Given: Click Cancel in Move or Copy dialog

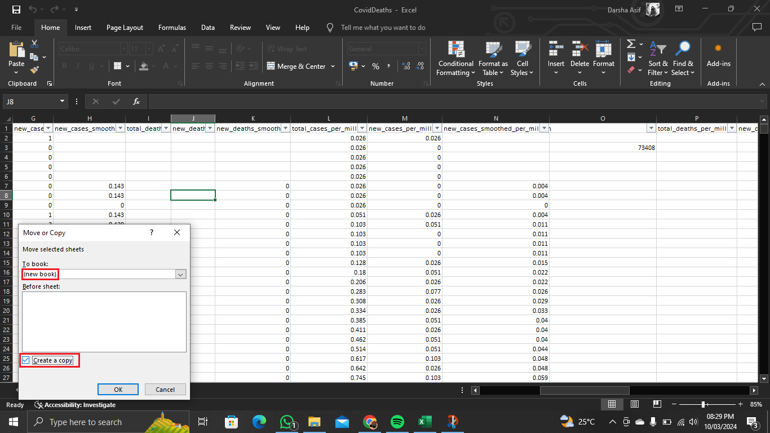Looking at the screenshot, I should pyautogui.click(x=165, y=389).
